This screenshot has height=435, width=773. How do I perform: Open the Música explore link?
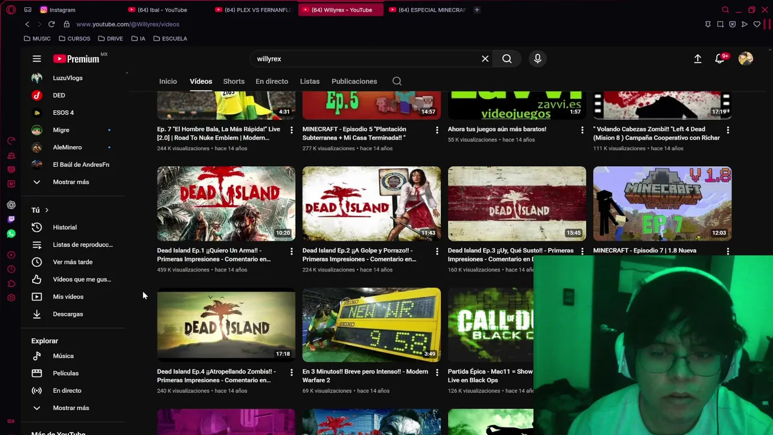63,356
